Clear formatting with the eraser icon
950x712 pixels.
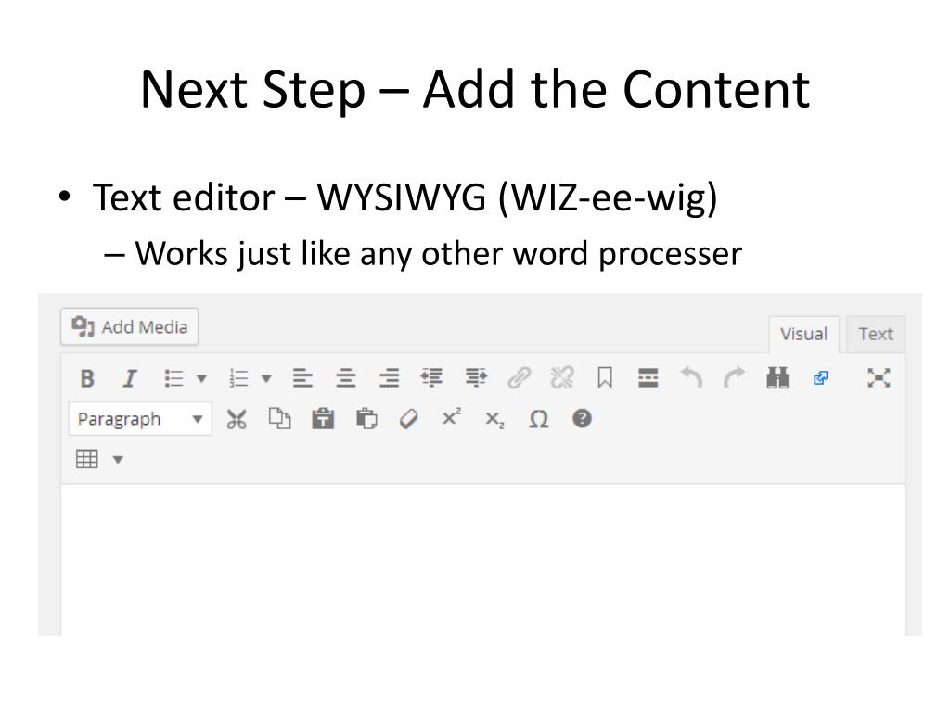(x=409, y=419)
